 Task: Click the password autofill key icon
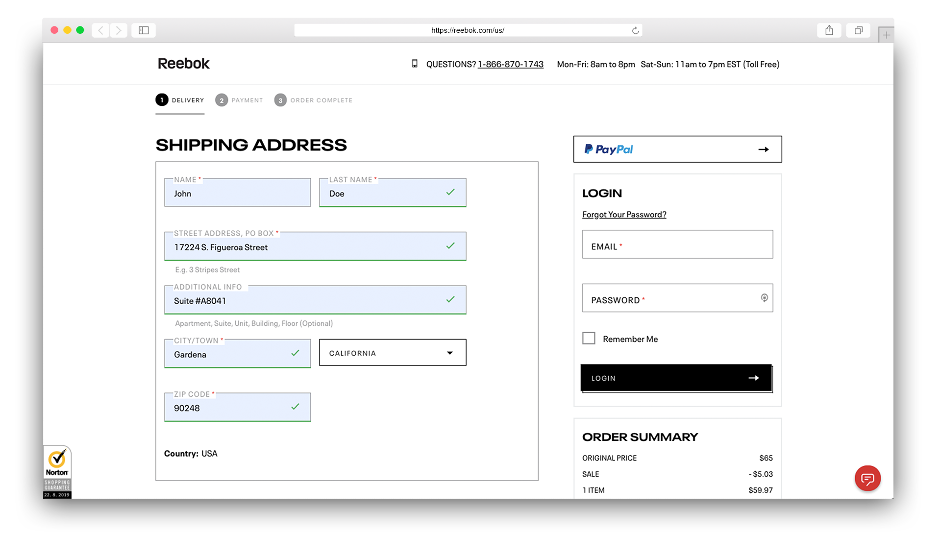pyautogui.click(x=765, y=297)
